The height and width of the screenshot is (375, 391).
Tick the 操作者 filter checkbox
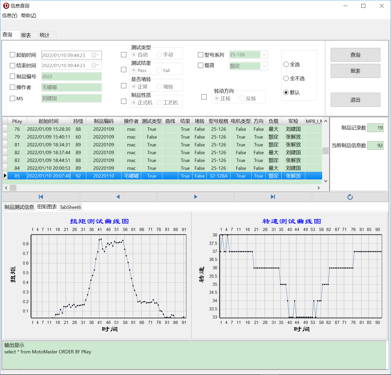point(12,87)
